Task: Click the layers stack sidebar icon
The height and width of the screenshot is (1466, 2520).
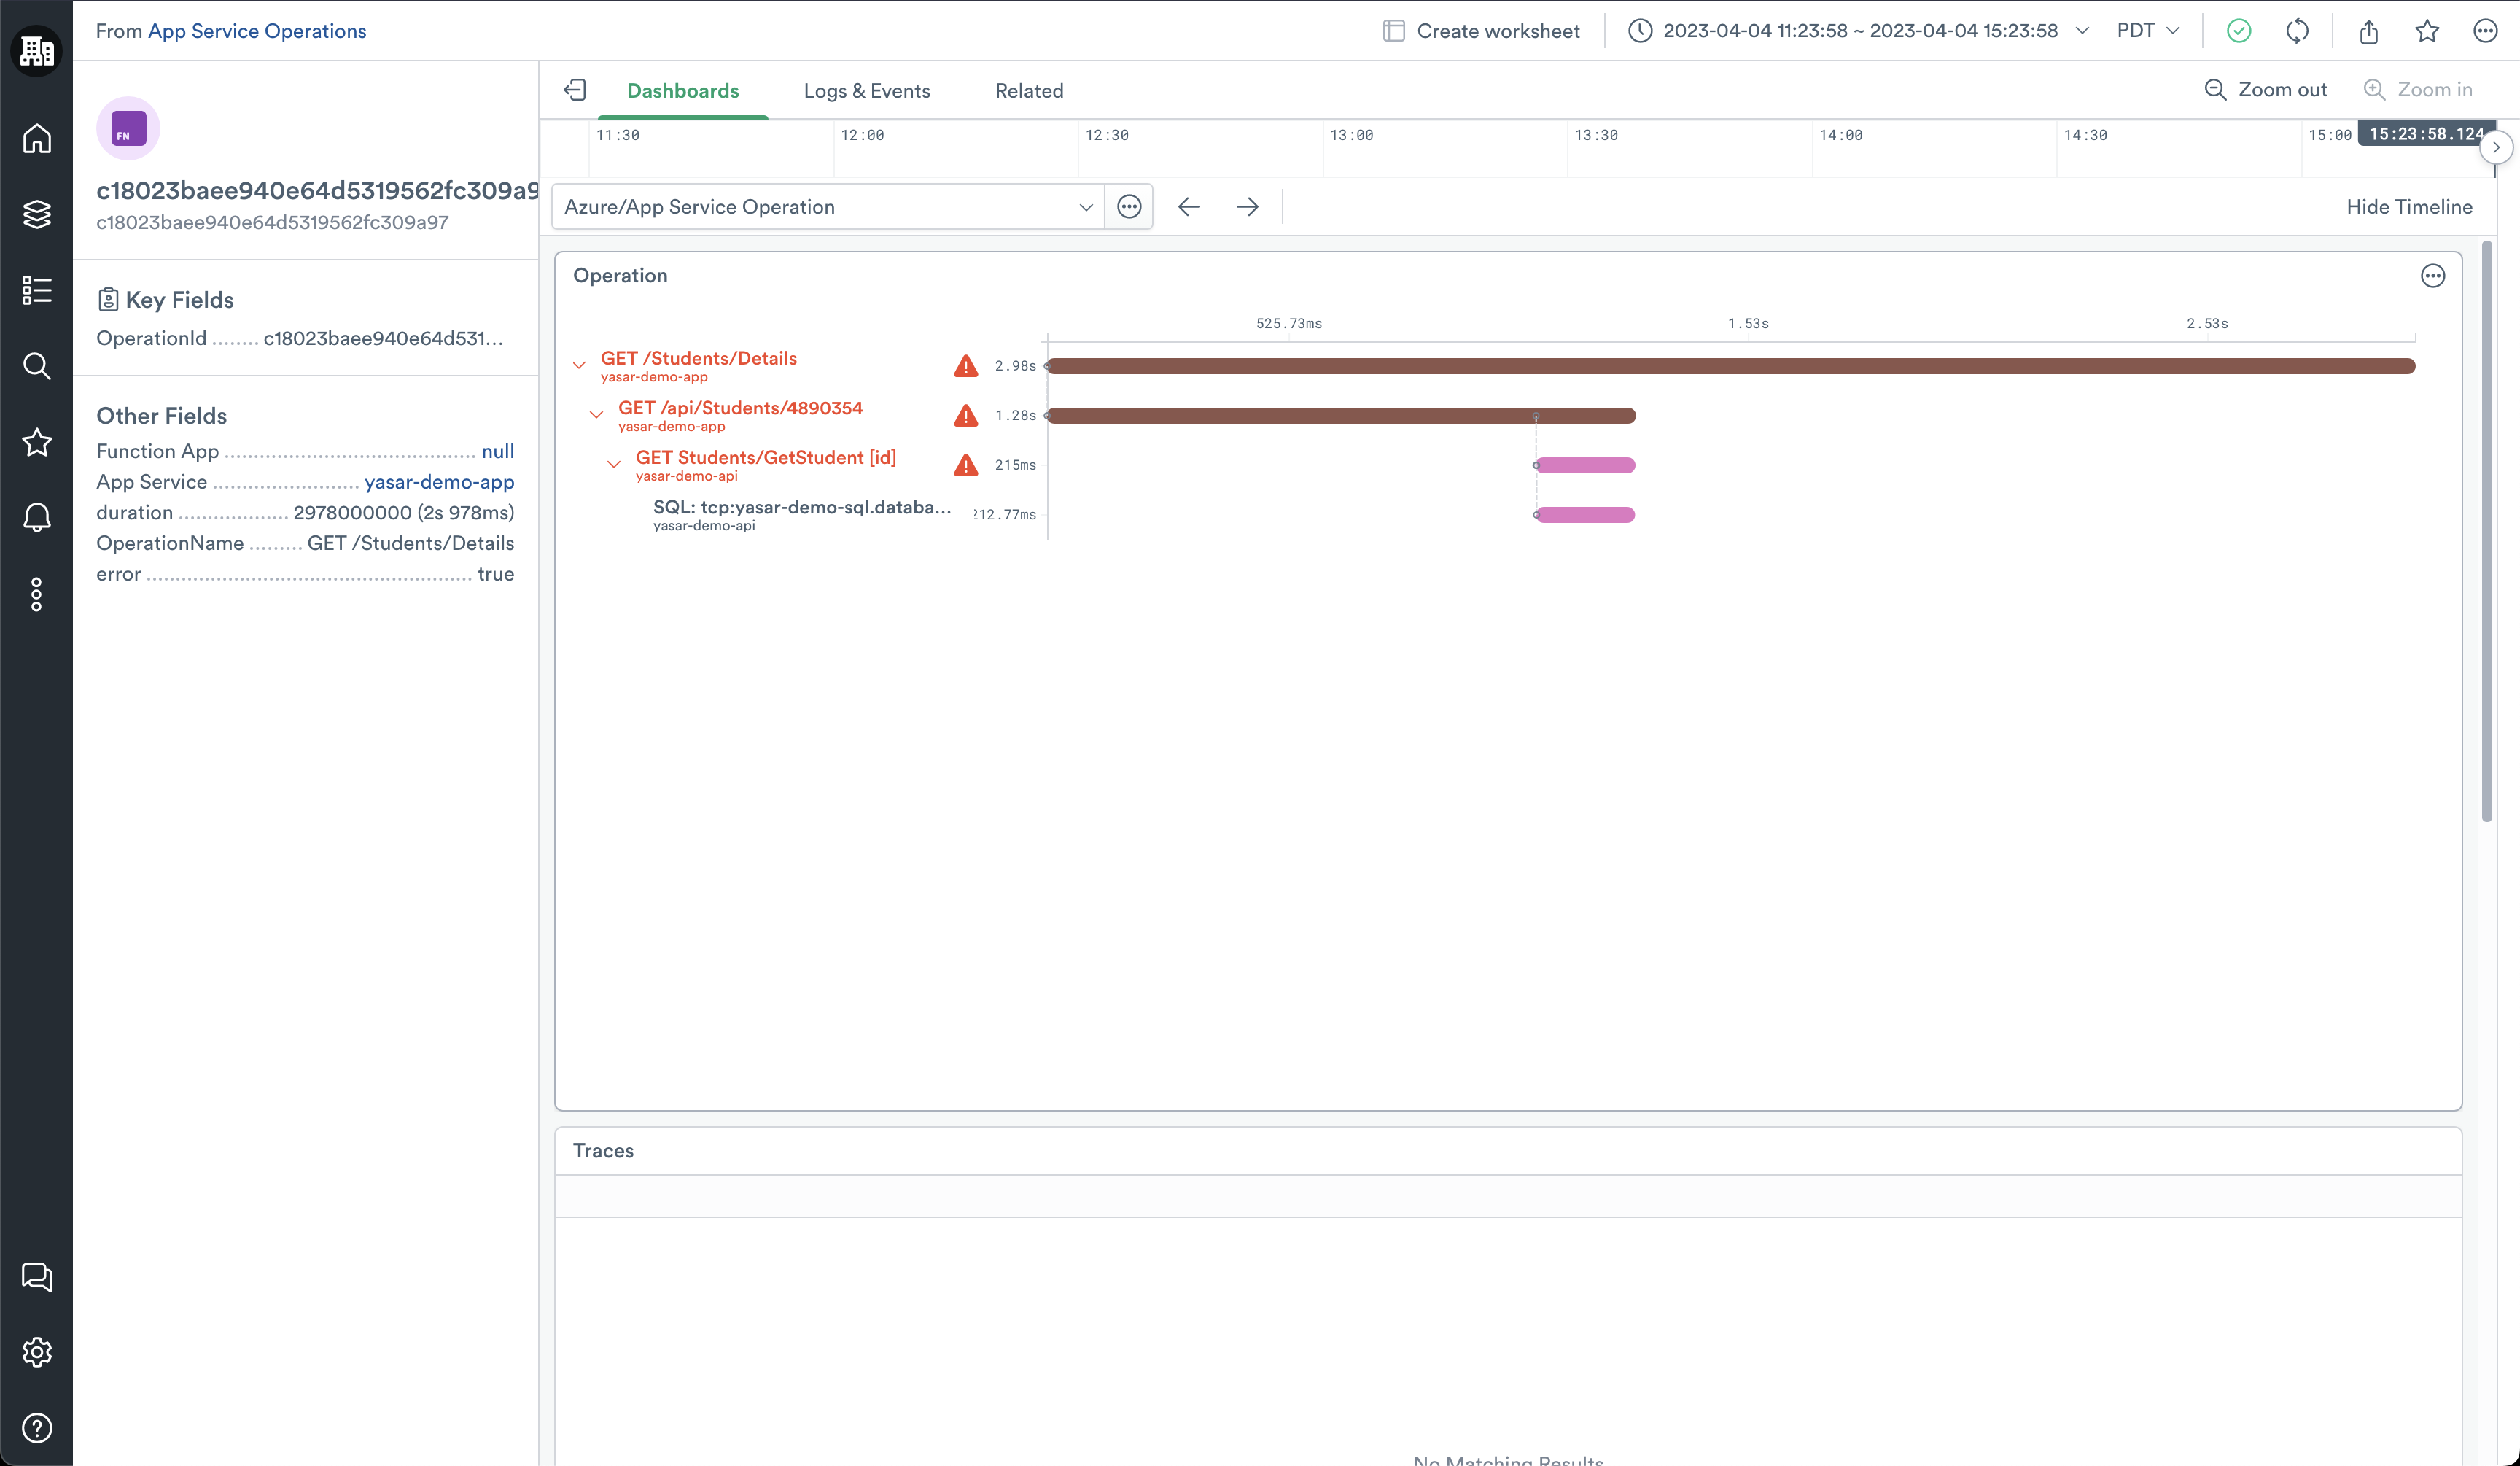Action: point(37,214)
